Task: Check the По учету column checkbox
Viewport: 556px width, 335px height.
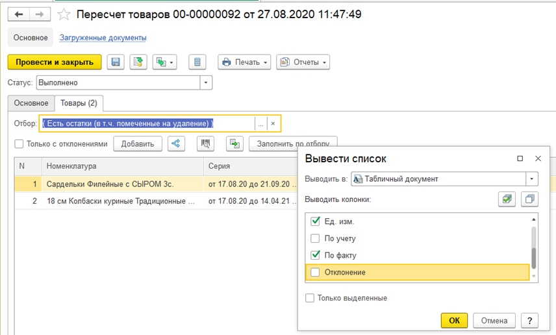Action: [316, 238]
